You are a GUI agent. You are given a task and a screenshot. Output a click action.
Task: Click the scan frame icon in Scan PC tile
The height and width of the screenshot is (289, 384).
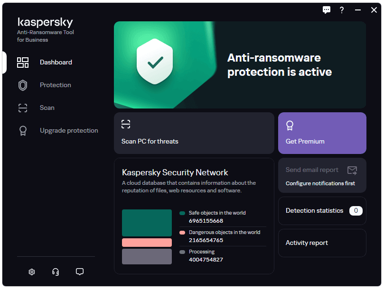pyautogui.click(x=125, y=125)
